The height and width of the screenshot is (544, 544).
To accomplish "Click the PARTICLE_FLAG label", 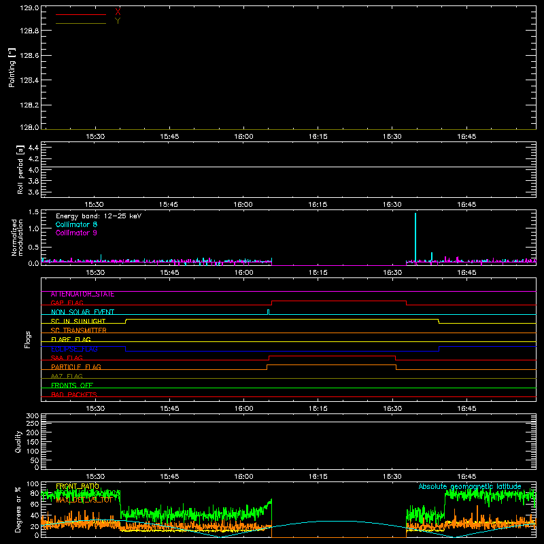I will [76, 367].
